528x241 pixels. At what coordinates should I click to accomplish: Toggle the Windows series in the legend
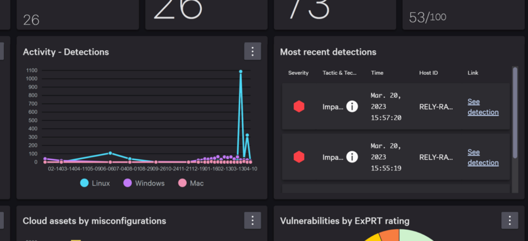point(144,183)
